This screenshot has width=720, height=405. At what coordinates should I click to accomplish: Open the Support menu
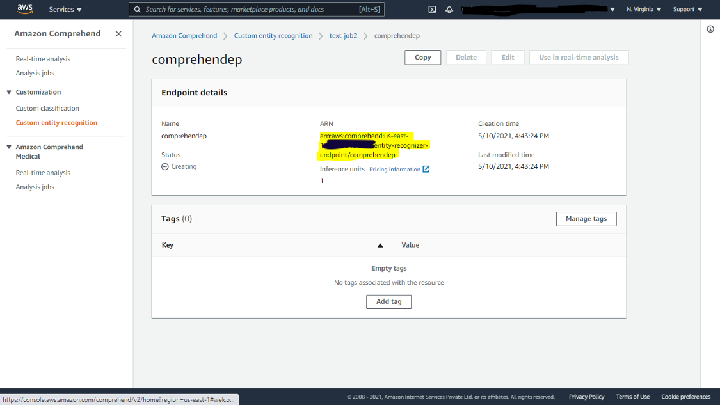687,9
